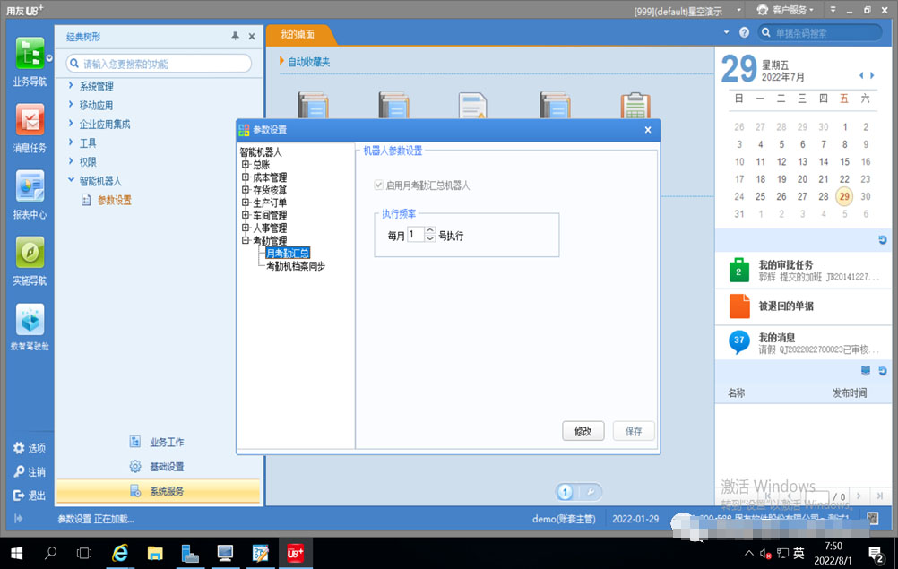The width and height of the screenshot is (898, 569).
Task: Refresh the task list panel
Action: pos(883,240)
